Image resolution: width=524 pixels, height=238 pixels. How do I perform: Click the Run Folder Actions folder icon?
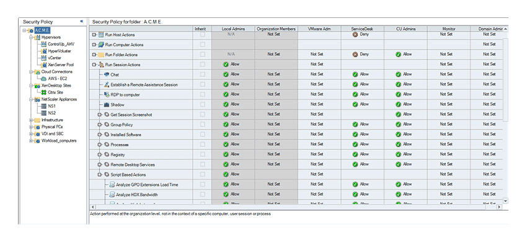tap(101, 55)
